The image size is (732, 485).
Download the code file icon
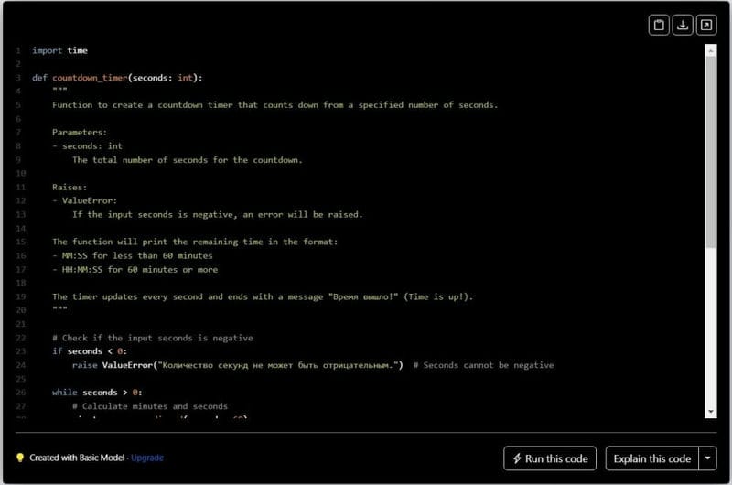[683, 25]
